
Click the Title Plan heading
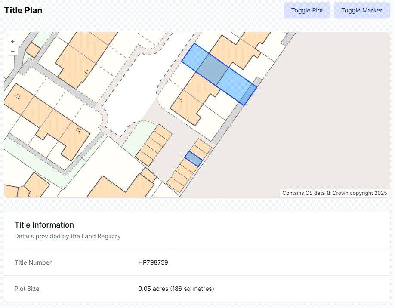(x=23, y=10)
